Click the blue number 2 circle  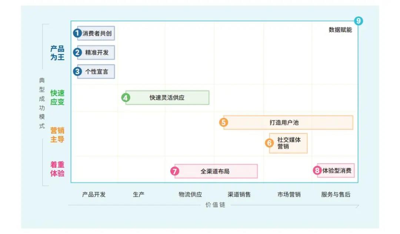tap(77, 52)
